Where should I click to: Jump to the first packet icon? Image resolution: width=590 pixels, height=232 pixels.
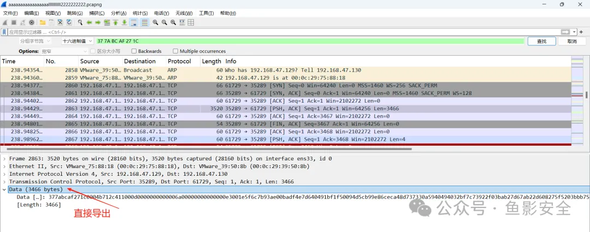[115, 22]
